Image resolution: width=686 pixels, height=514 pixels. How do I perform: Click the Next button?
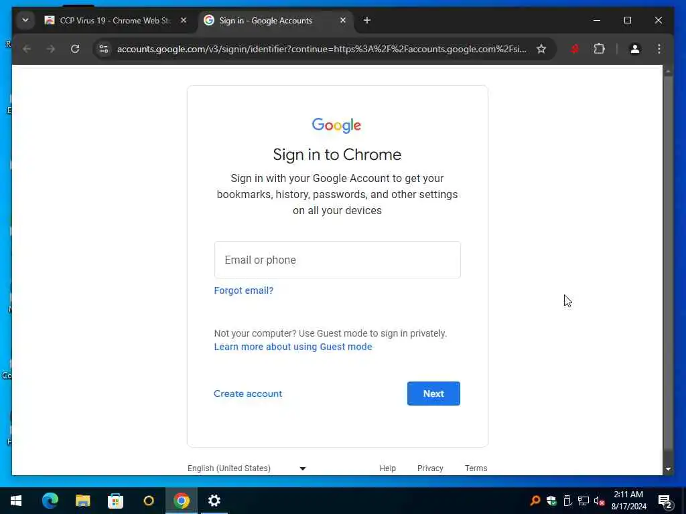click(433, 394)
